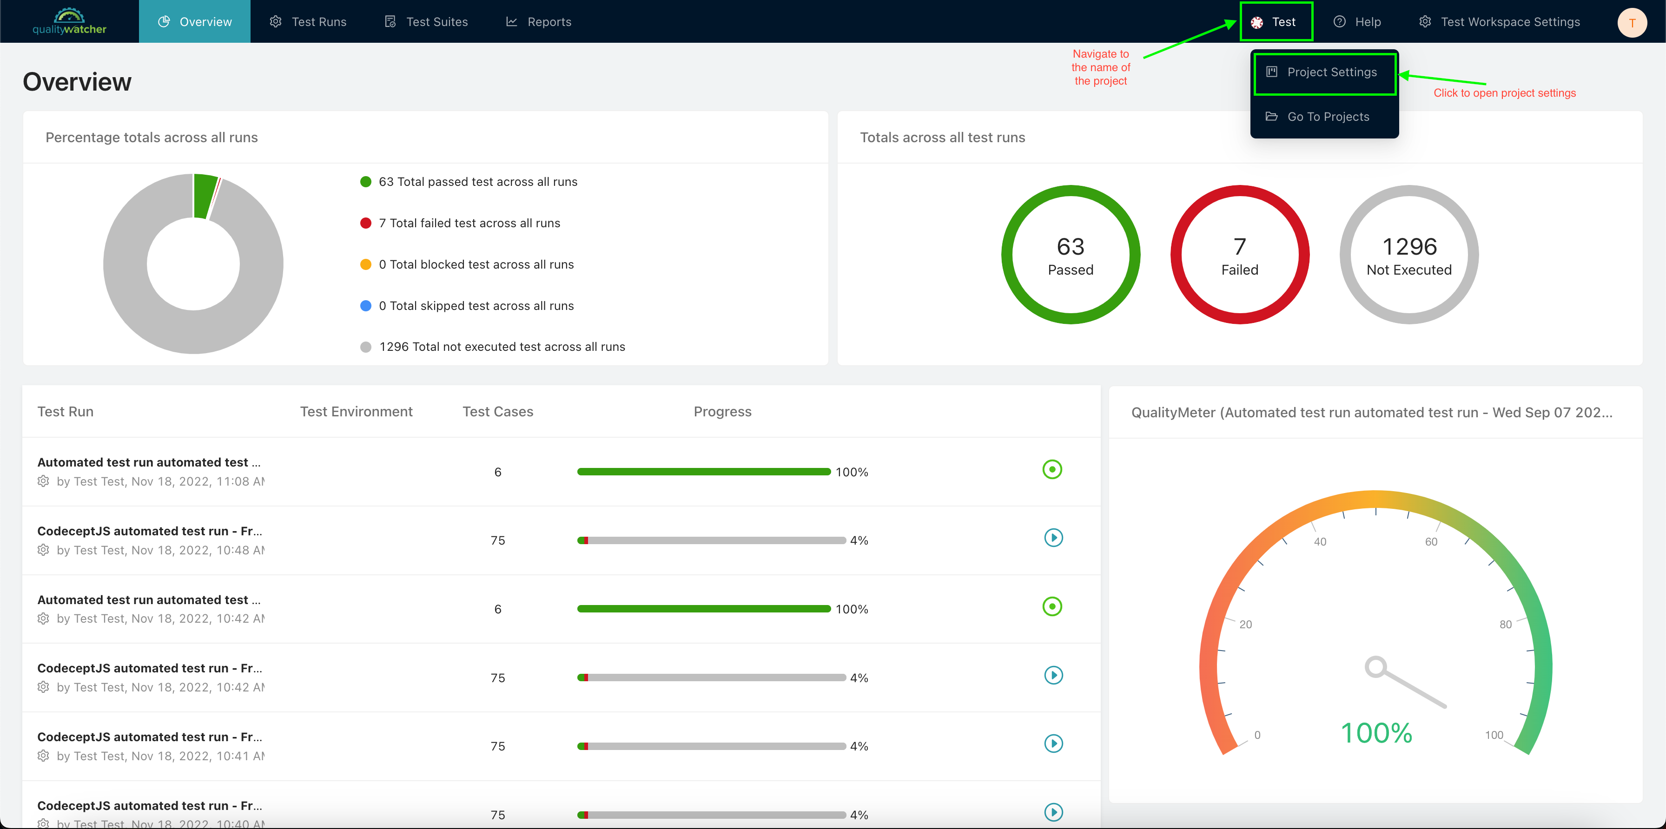1666x829 pixels.
Task: Click the completed status icon for 11:08 AM run
Action: pos(1052,469)
